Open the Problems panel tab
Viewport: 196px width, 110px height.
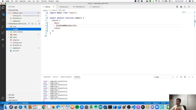pos(47,77)
